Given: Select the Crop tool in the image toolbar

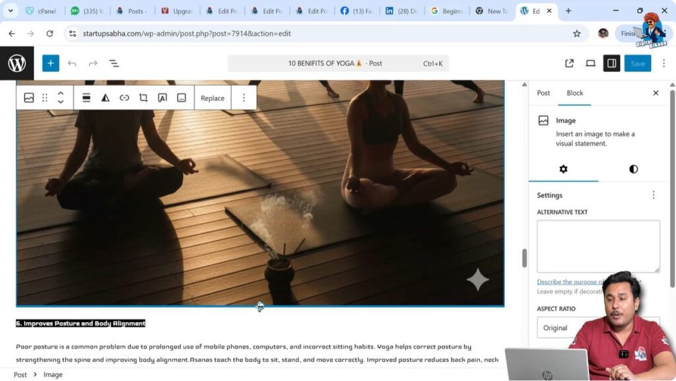Looking at the screenshot, I should point(143,98).
